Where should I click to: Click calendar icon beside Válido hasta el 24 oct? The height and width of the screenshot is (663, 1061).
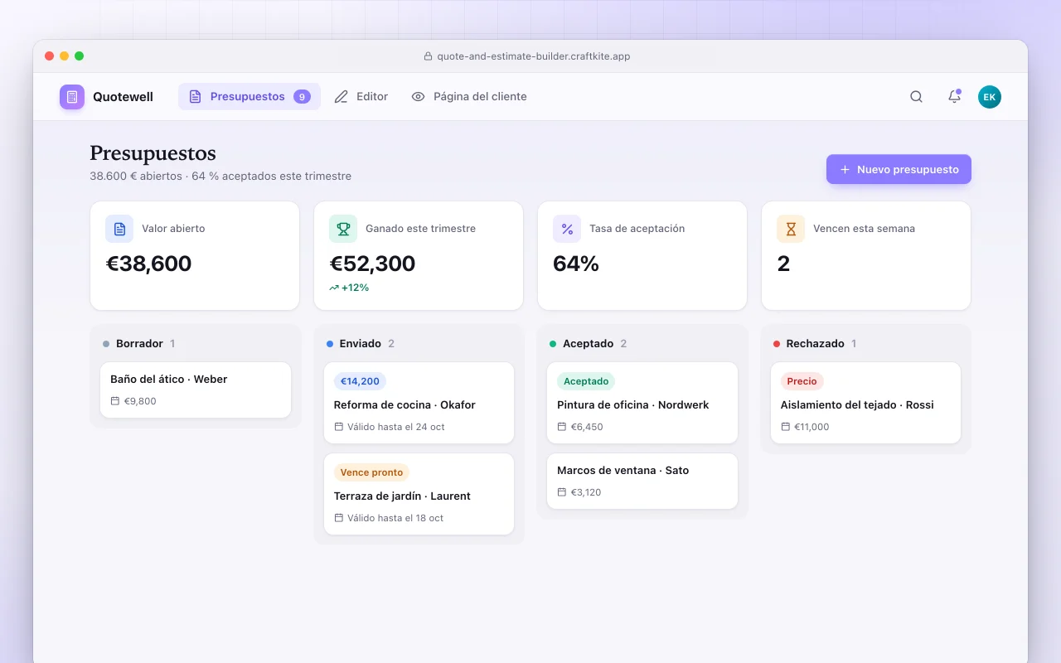point(339,427)
